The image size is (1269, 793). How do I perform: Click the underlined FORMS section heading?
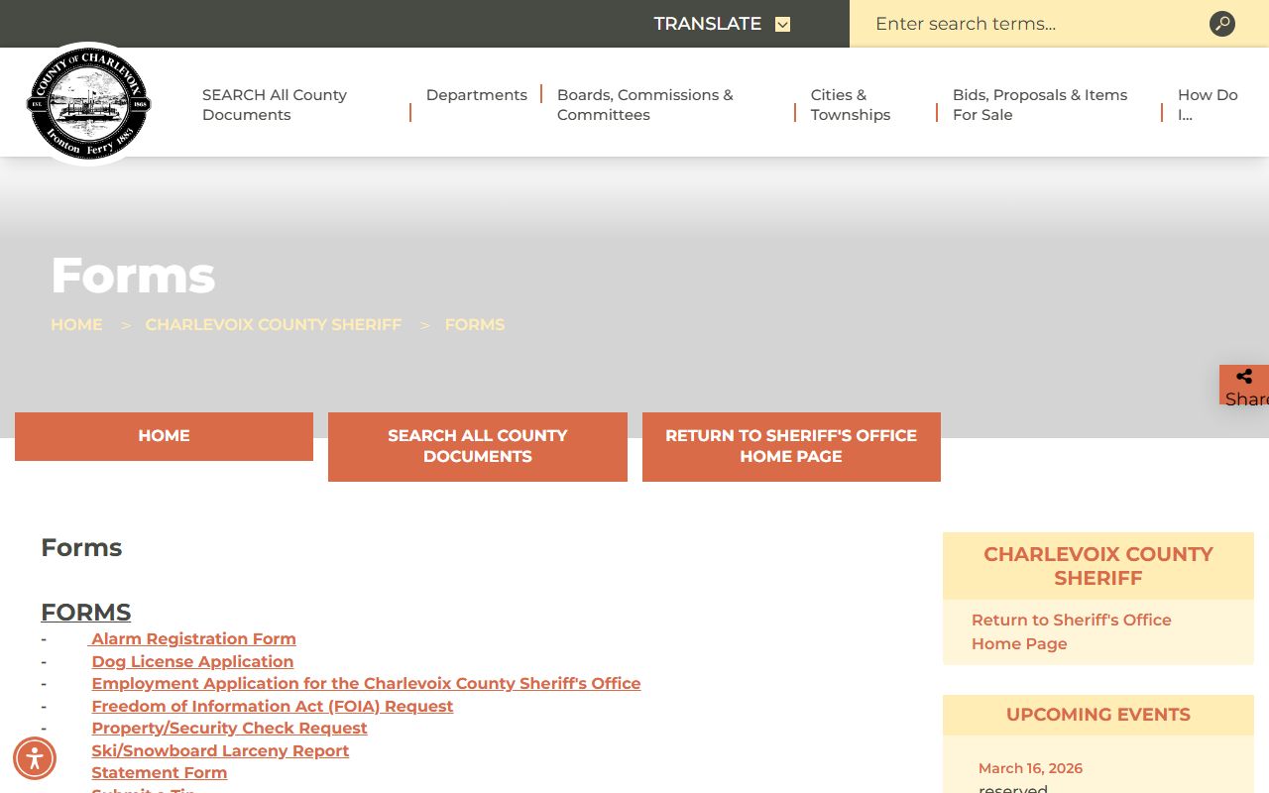(85, 612)
